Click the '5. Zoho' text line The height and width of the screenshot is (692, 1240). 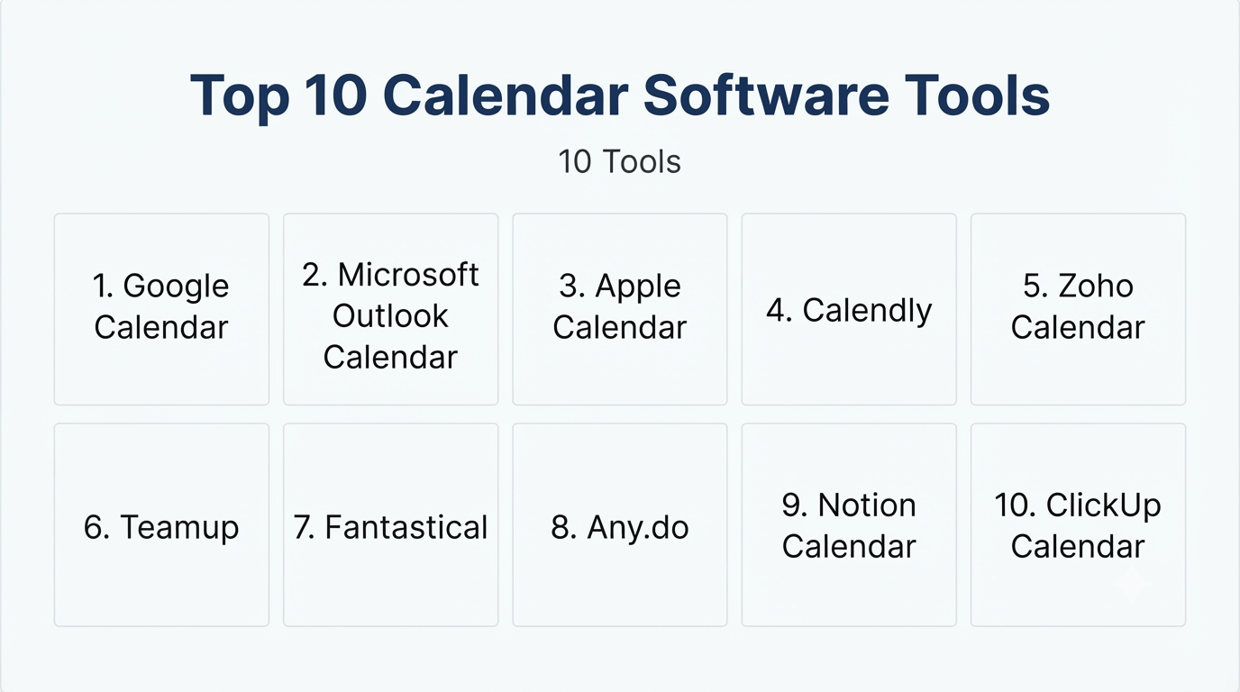1078,286
